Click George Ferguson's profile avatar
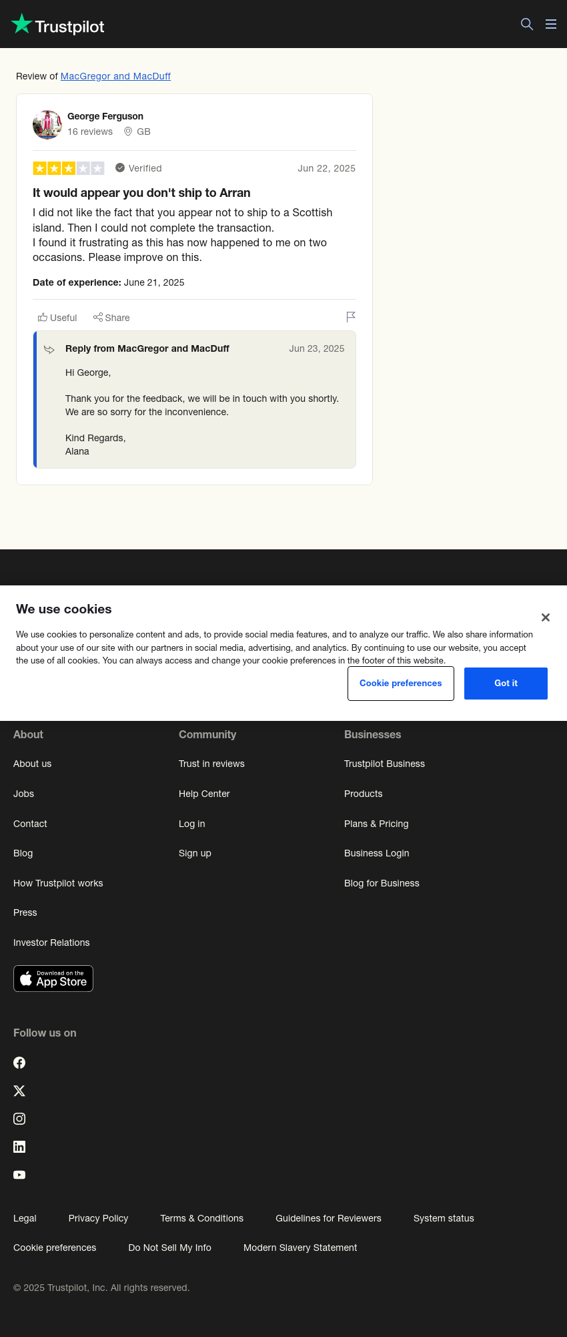The image size is (567, 1337). click(x=47, y=125)
